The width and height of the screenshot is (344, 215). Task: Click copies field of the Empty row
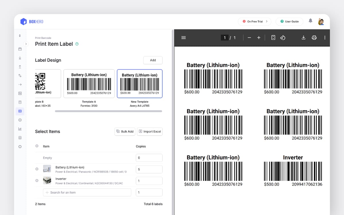click(149, 158)
